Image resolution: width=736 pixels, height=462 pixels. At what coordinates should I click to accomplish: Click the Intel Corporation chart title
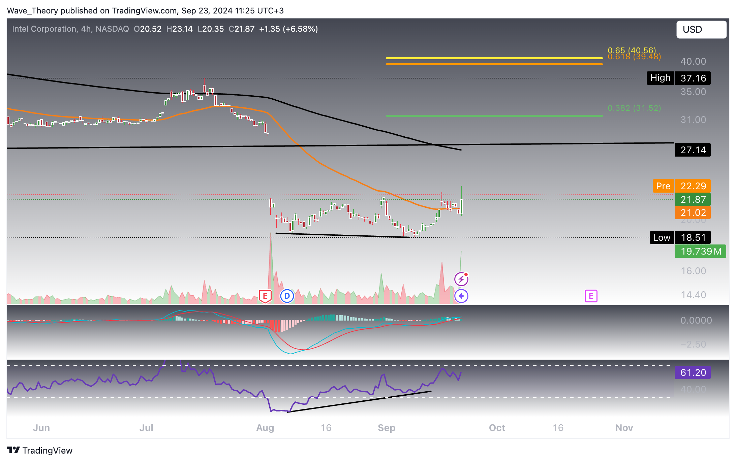point(44,29)
